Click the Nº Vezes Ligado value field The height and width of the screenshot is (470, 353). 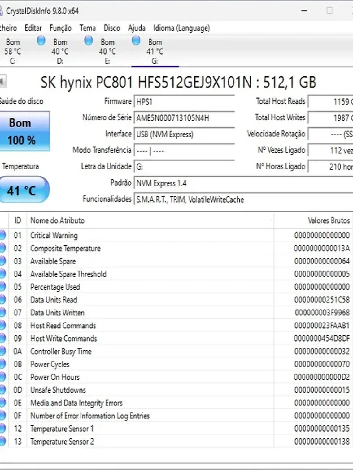[x=330, y=151]
